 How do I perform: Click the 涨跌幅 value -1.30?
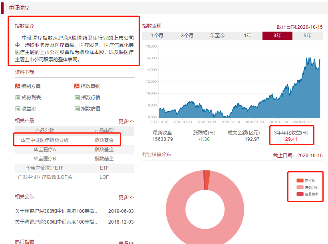tap(204, 139)
